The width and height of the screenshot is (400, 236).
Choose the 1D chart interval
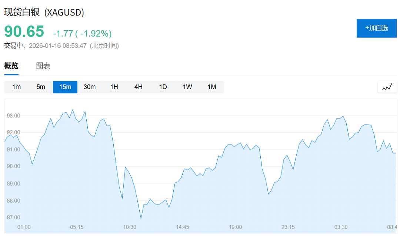163,87
